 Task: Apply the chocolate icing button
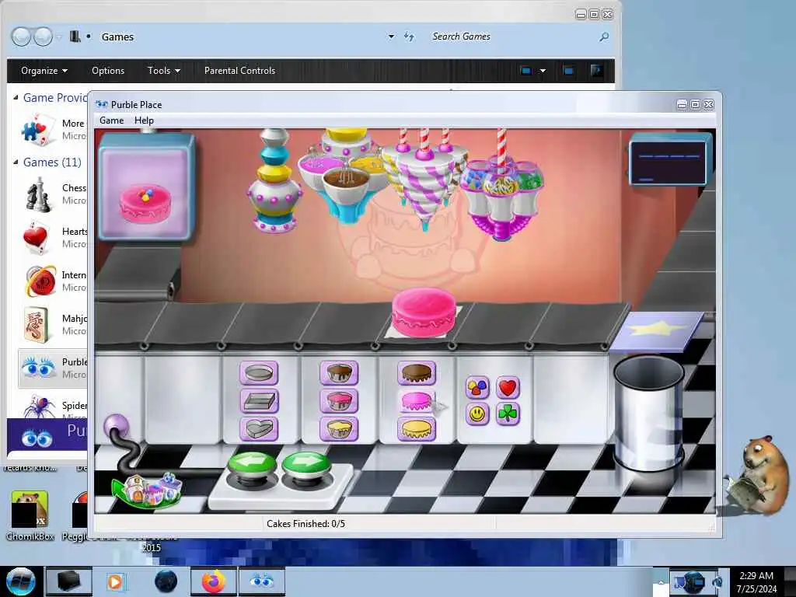(417, 373)
